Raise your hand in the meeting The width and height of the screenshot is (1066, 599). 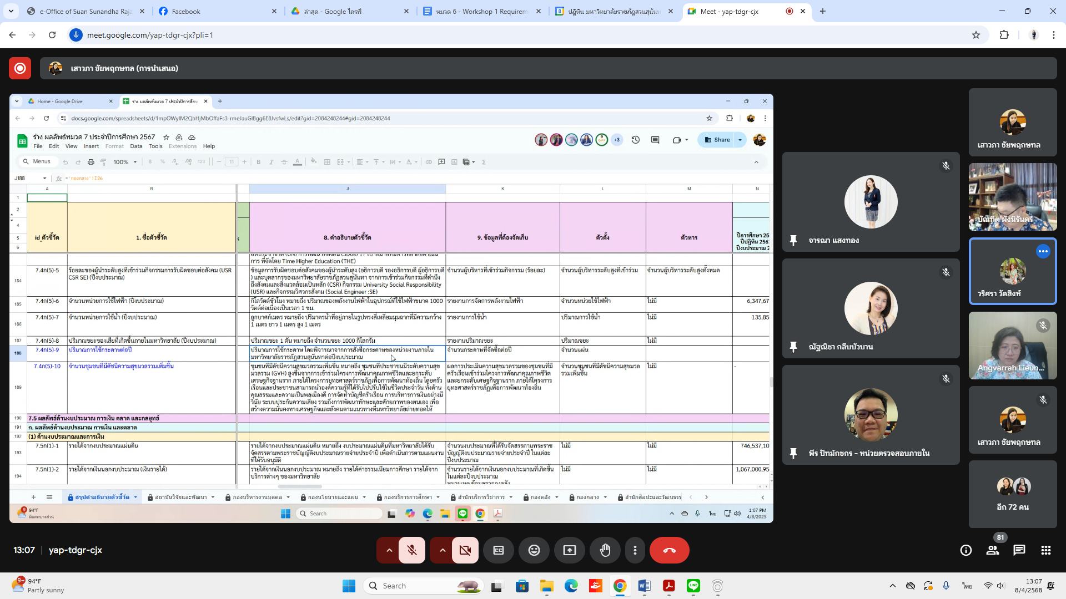[x=605, y=550]
